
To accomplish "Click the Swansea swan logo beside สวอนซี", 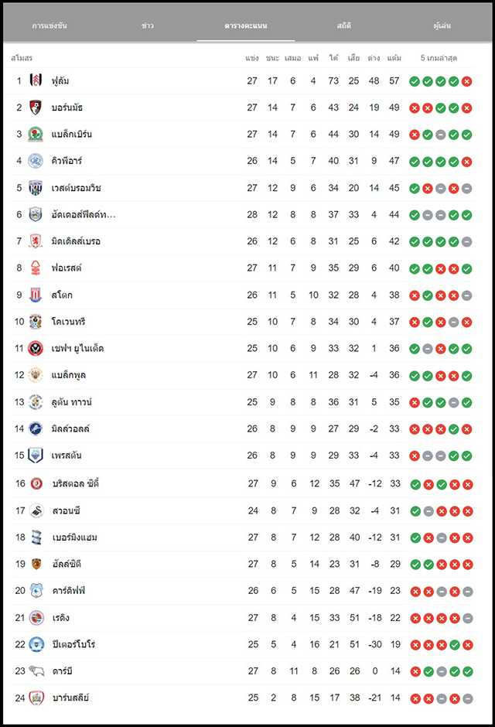I will [x=36, y=511].
